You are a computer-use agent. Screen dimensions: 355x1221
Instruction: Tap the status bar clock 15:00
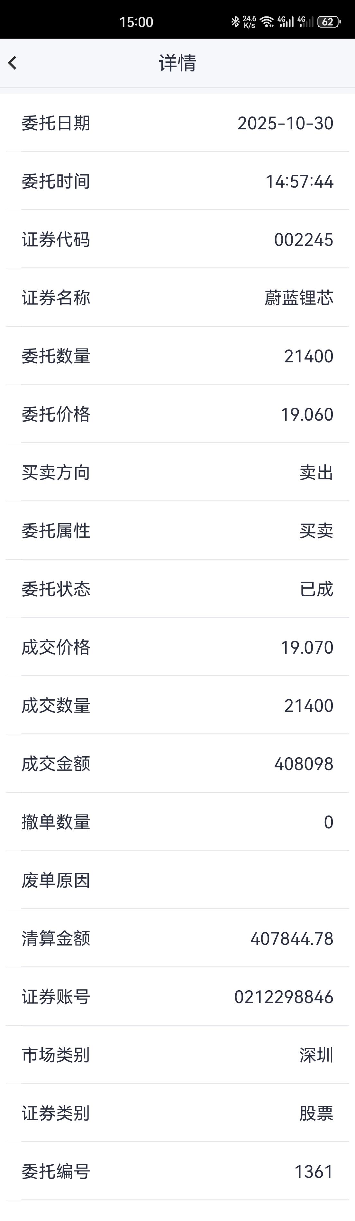click(136, 22)
